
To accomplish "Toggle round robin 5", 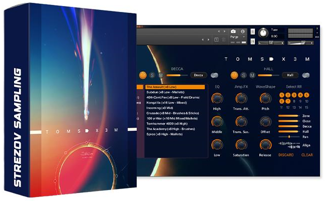I will [x=306, y=95].
